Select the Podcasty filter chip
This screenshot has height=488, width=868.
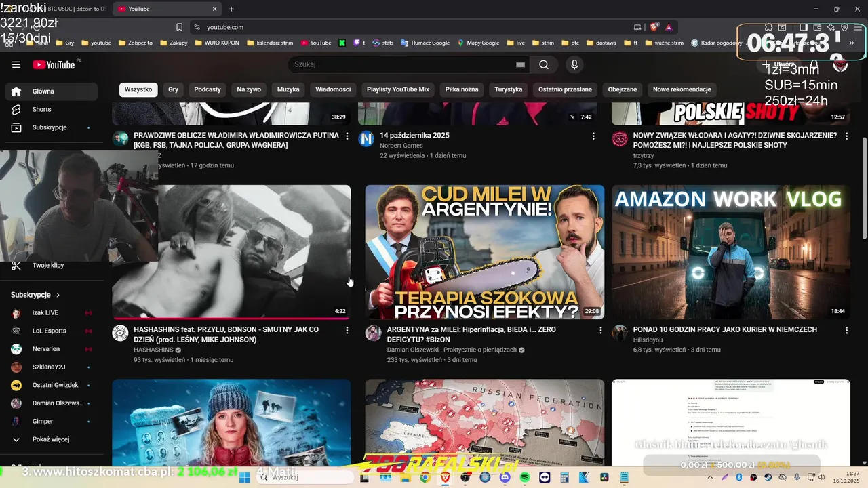[x=208, y=89]
